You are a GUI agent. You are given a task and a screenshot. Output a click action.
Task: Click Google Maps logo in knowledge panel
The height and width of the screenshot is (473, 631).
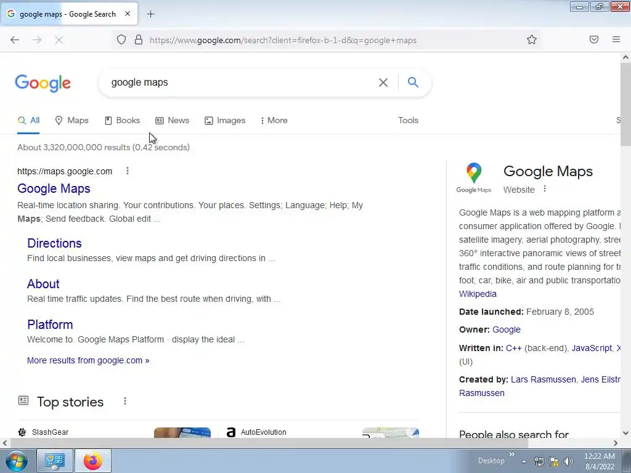pyautogui.click(x=474, y=178)
